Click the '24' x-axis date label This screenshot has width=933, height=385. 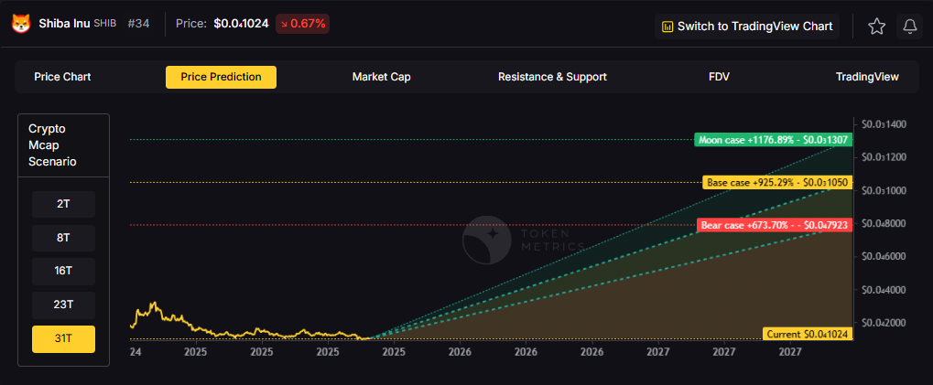(x=136, y=352)
